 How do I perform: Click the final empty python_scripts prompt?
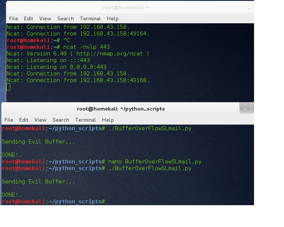(x=53, y=201)
